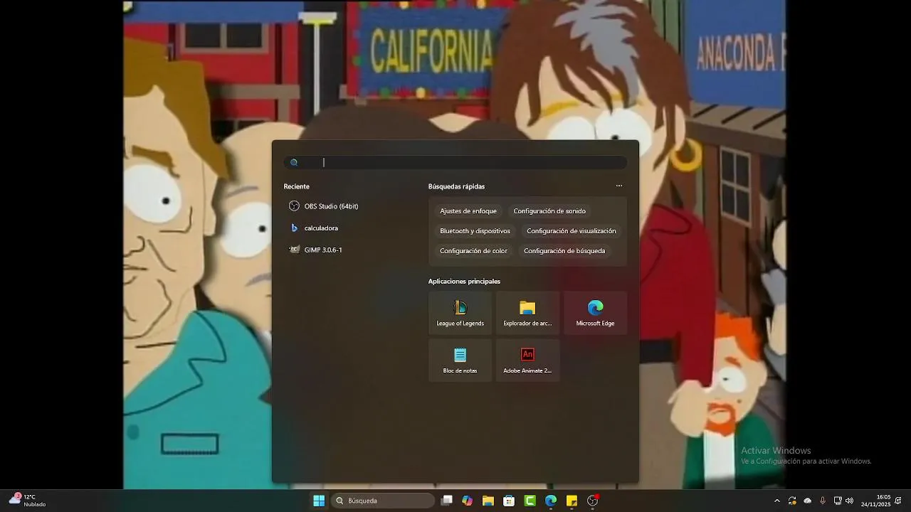This screenshot has width=911, height=512.
Task: Open the Windows Start button
Action: (319, 501)
